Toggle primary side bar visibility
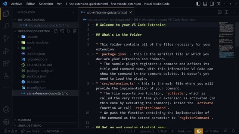 (x=198, y=4)
